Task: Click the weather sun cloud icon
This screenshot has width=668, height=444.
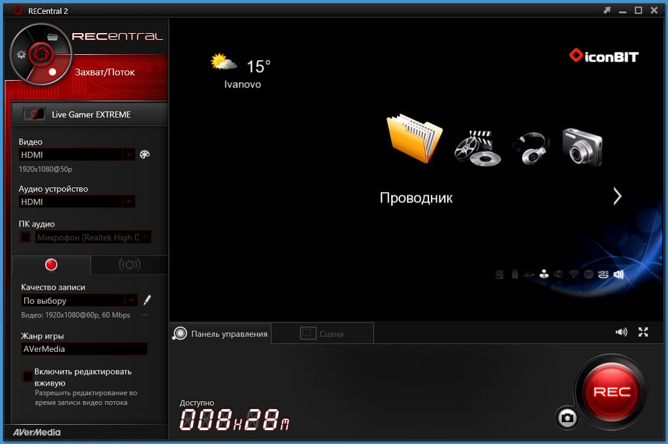Action: click(x=223, y=62)
